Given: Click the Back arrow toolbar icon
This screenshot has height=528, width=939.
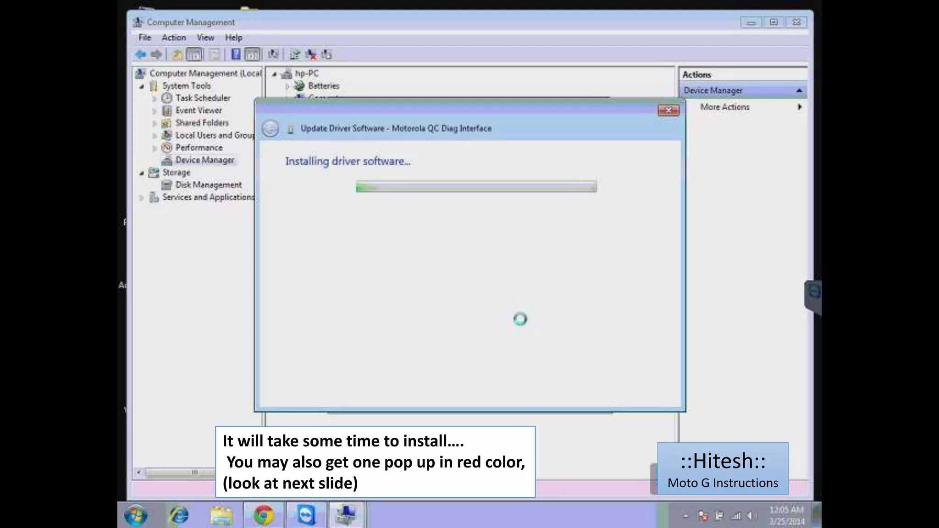Looking at the screenshot, I should [141, 55].
